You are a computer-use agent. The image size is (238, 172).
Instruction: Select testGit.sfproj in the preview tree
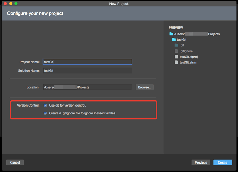pyautogui.click(x=189, y=57)
